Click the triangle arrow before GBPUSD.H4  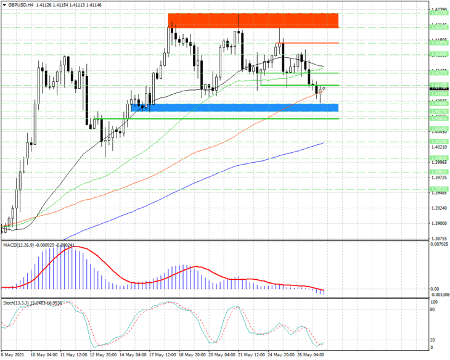tap(4, 5)
